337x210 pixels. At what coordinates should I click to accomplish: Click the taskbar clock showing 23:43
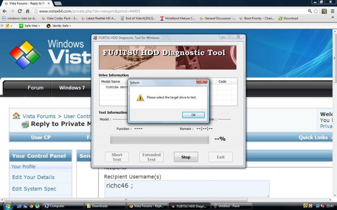[x=330, y=206]
